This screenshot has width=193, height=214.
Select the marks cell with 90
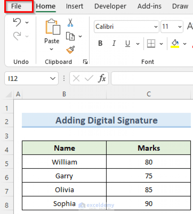[148, 203]
